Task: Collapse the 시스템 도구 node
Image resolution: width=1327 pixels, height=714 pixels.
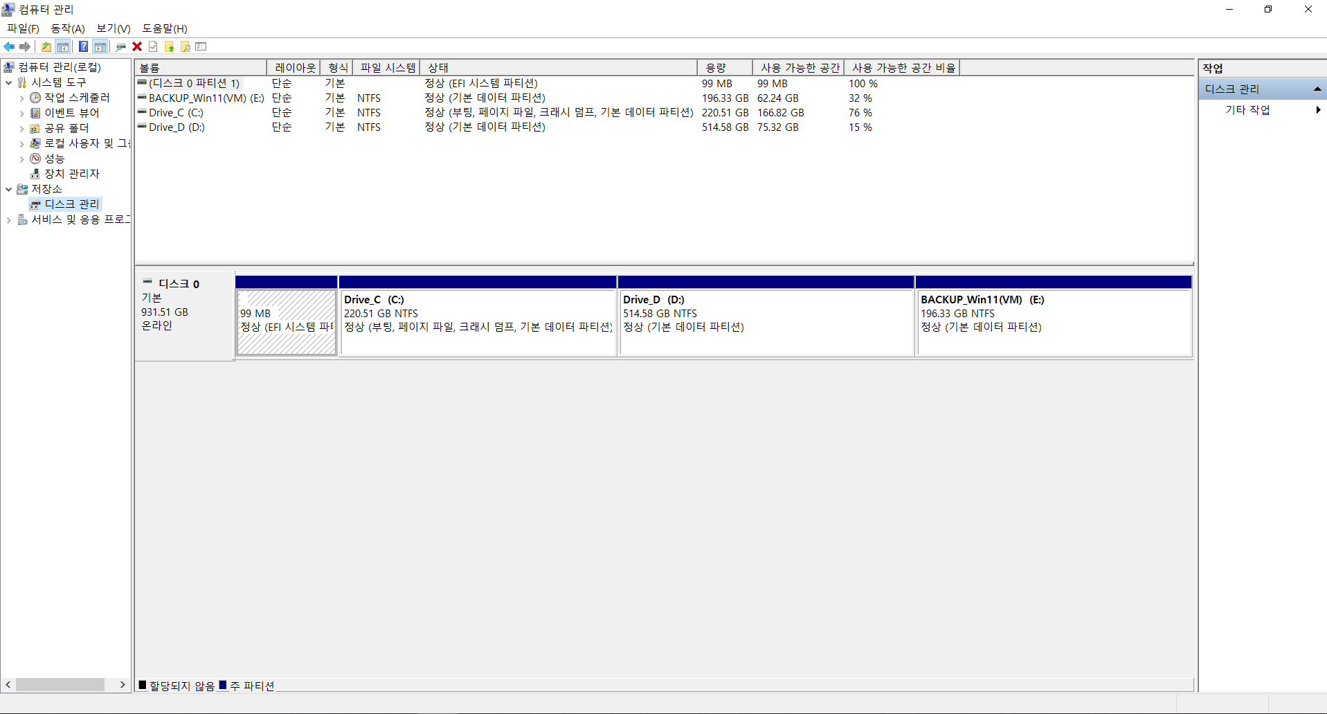Action: click(8, 82)
